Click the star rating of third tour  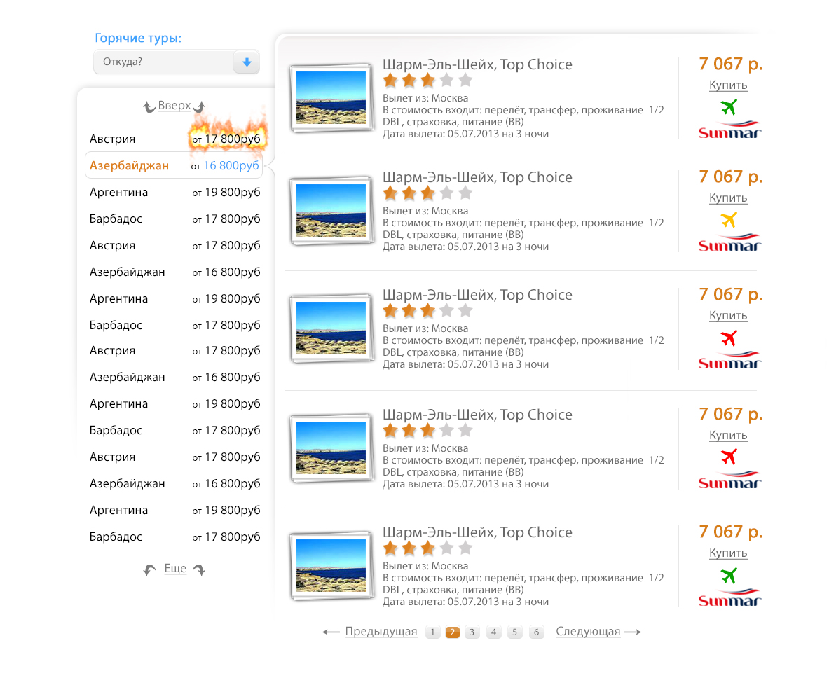coord(427,311)
